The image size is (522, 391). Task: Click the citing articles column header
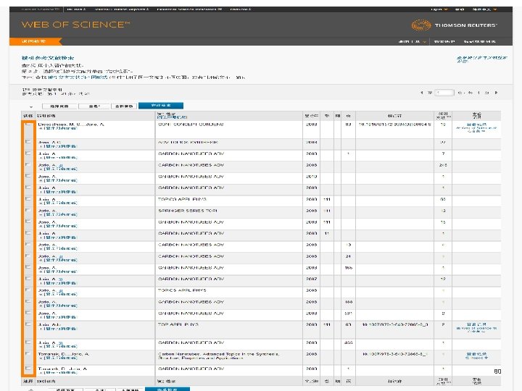[x=443, y=115]
